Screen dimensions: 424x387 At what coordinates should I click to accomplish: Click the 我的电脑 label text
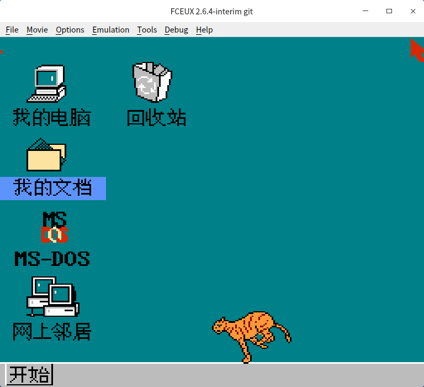pyautogui.click(x=52, y=117)
